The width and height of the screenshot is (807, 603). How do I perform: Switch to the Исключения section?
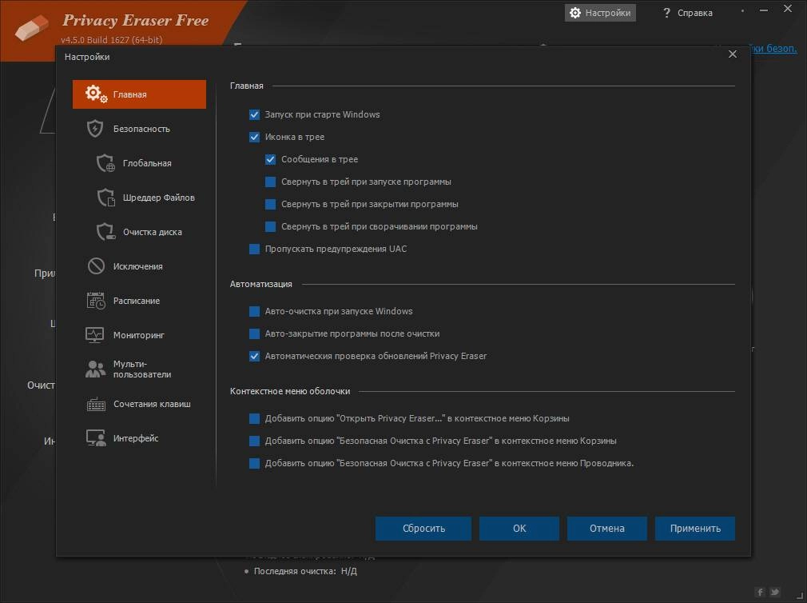139,266
